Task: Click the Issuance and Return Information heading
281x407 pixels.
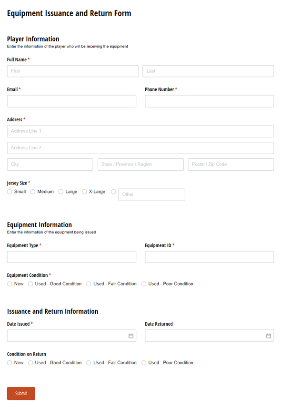Action: [x=52, y=311]
